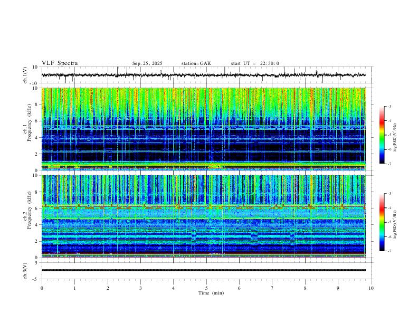
Task: Click the upper colorbar '-3' tick label
Action: tap(389, 106)
